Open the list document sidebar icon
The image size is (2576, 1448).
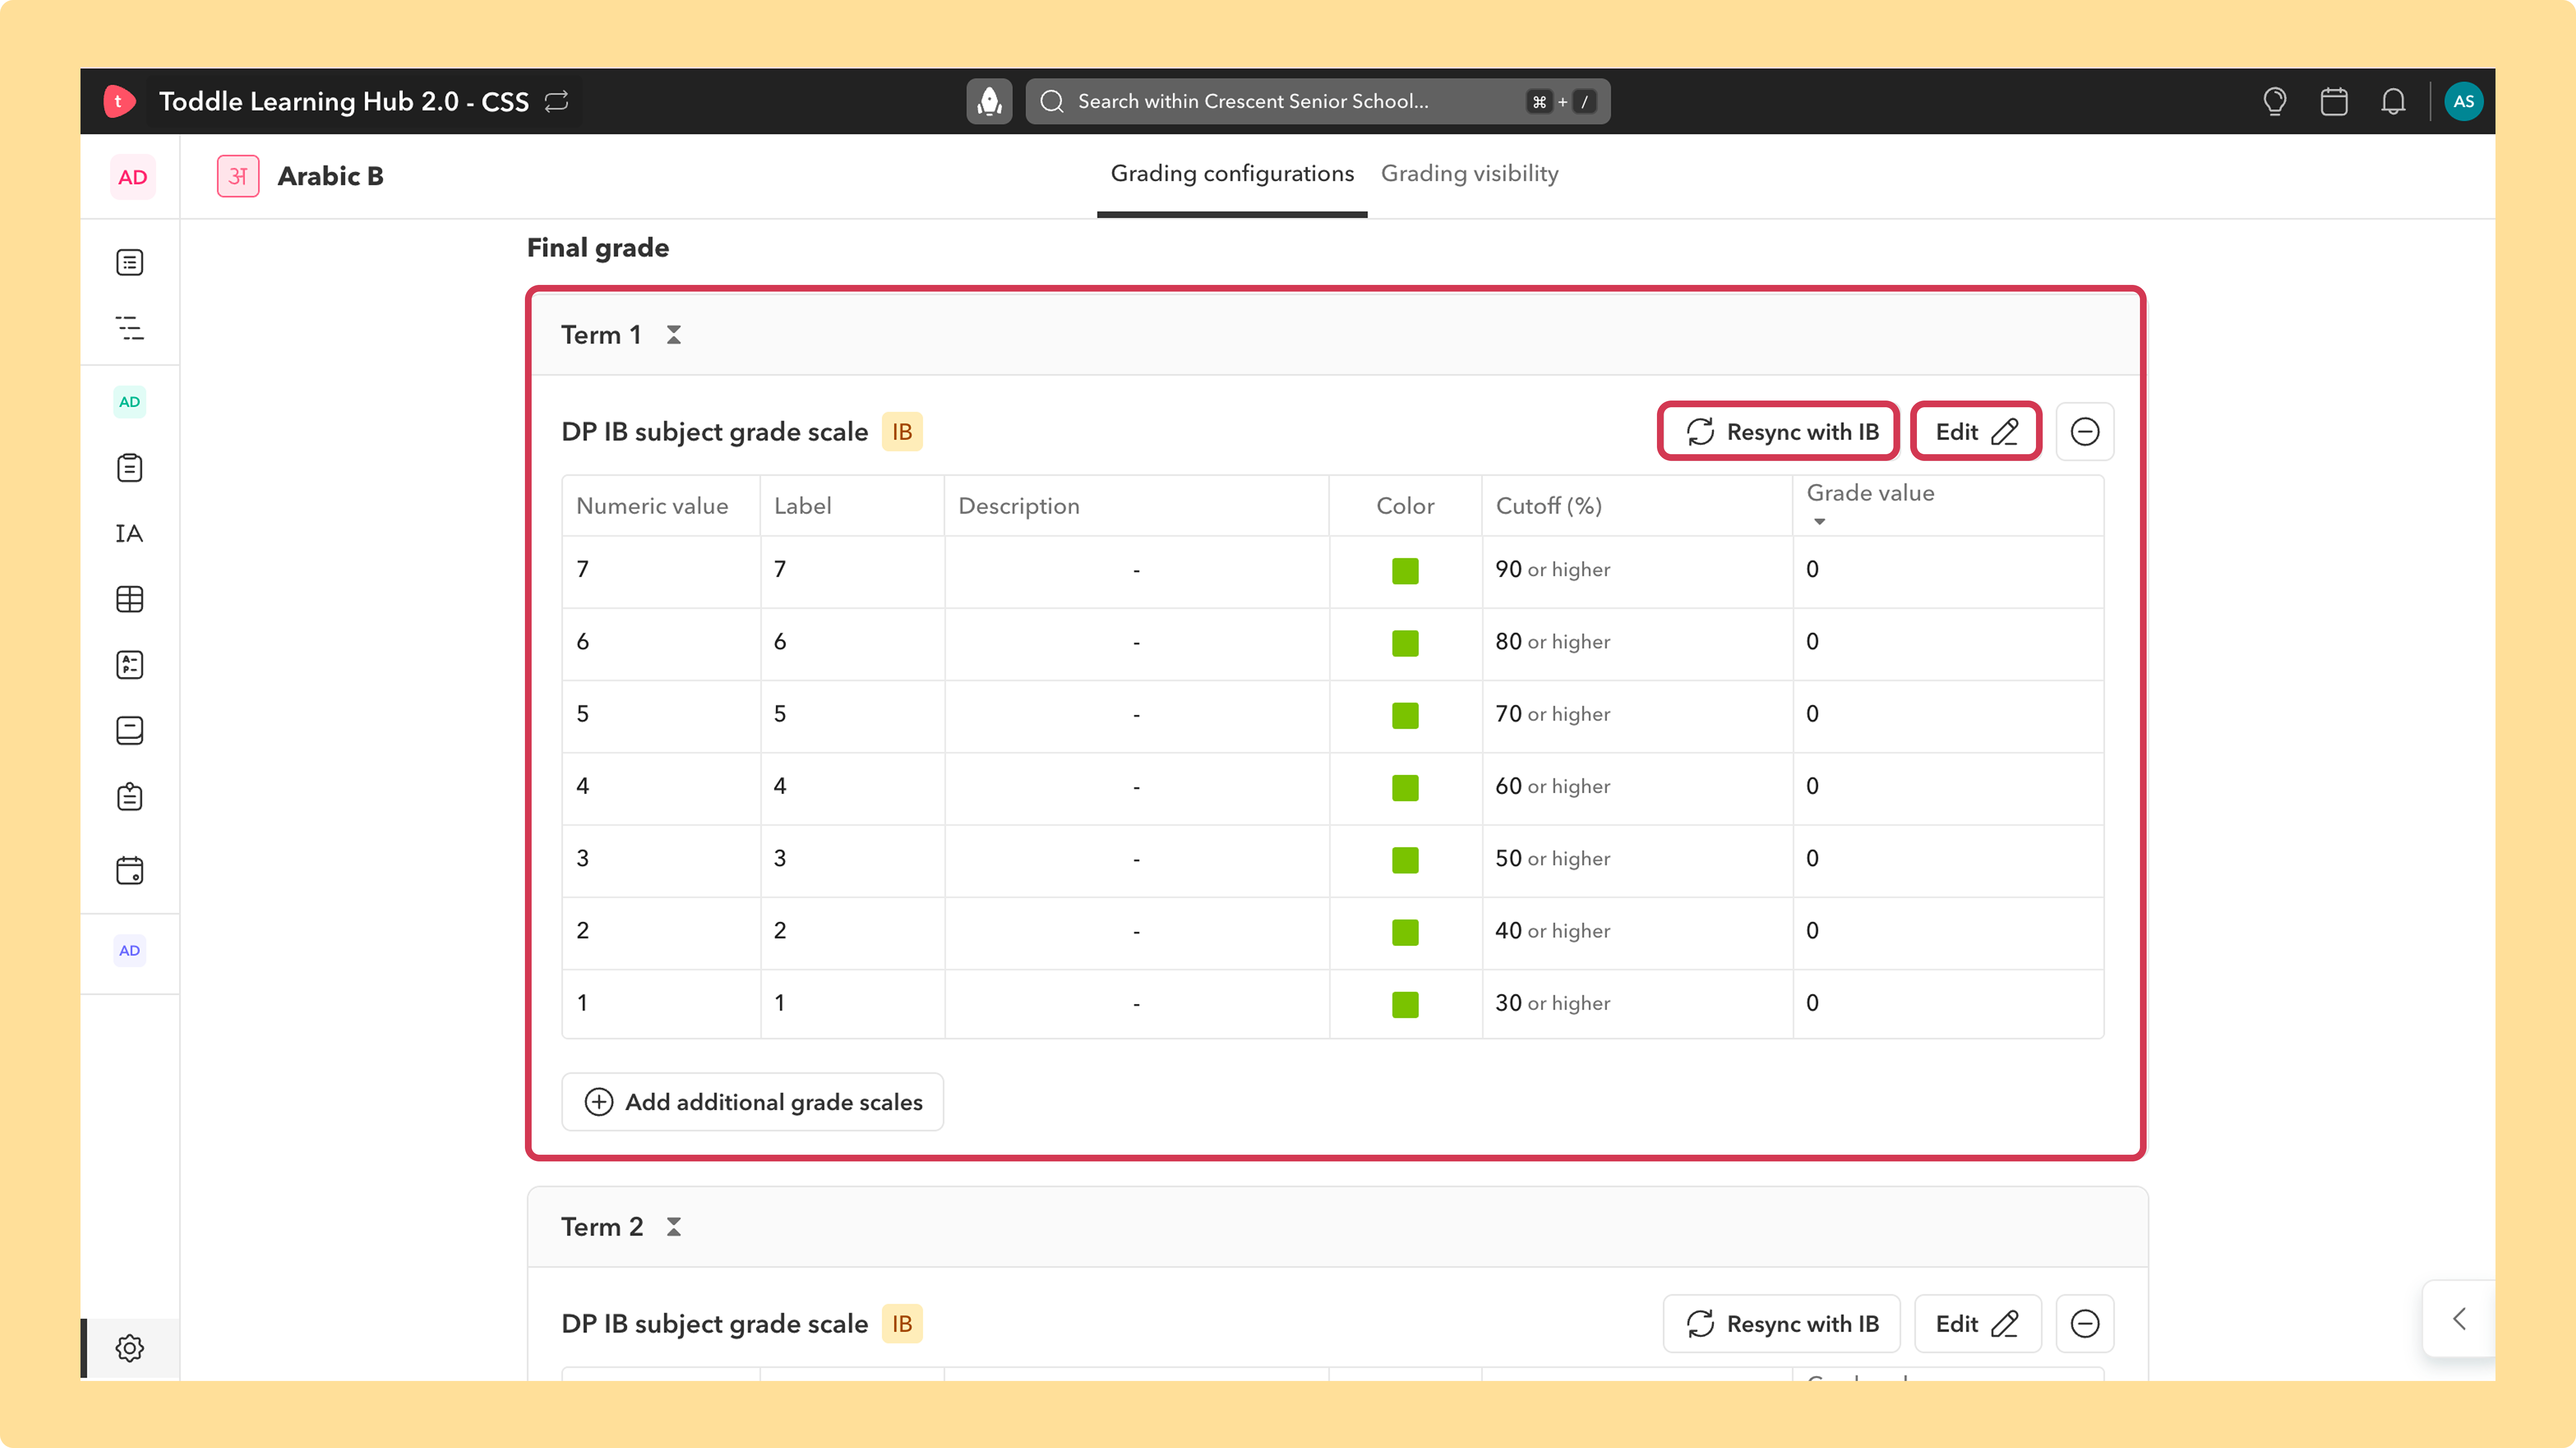(x=130, y=262)
